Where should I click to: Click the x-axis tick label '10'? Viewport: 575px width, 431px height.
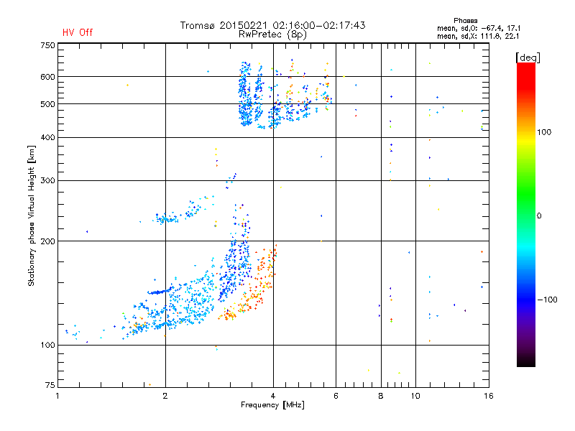click(x=415, y=396)
